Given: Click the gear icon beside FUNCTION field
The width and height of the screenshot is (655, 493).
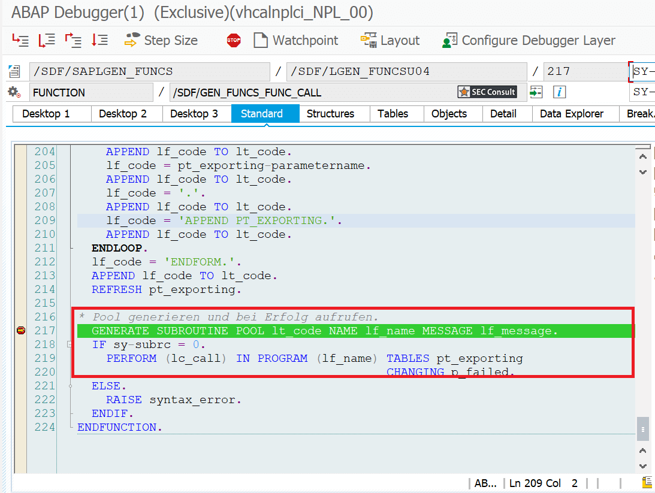Looking at the screenshot, I should 14,92.
